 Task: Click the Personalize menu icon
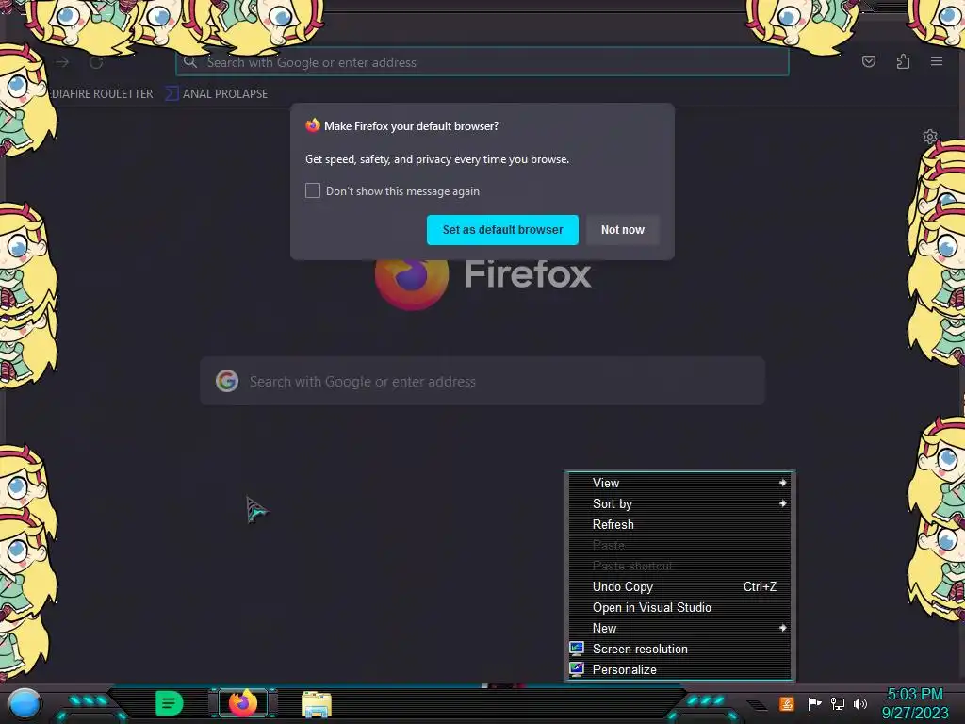coord(577,669)
